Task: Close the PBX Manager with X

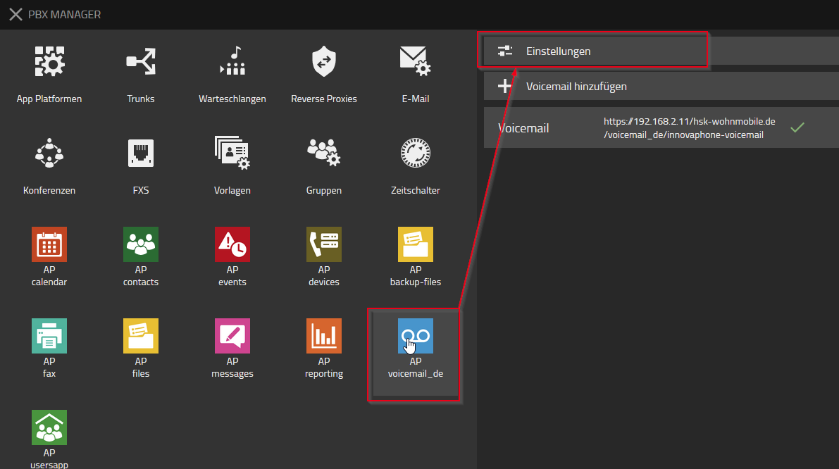Action: 15,15
